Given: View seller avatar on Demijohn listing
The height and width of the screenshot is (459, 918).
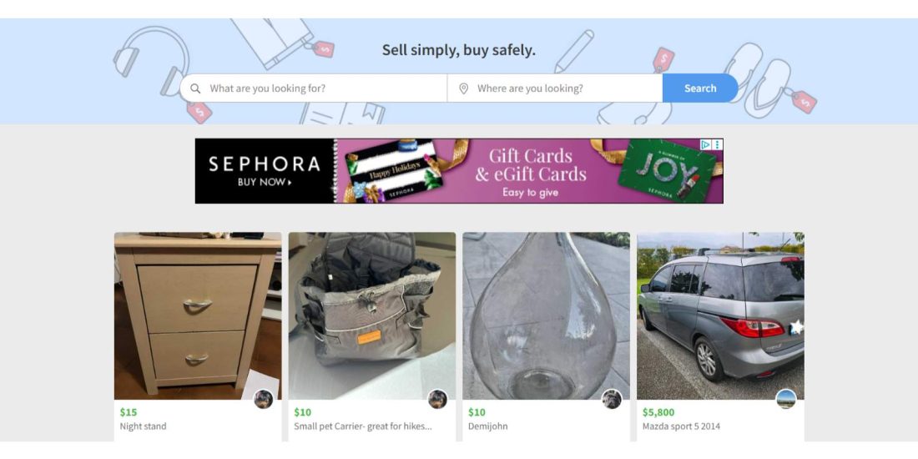Looking at the screenshot, I should coord(612,399).
